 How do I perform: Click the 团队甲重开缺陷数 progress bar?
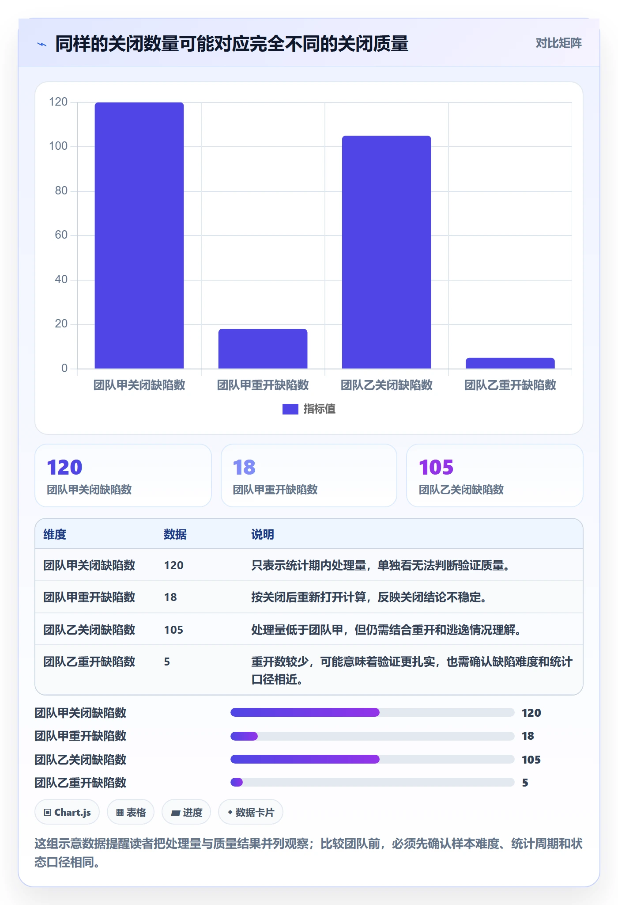[372, 736]
